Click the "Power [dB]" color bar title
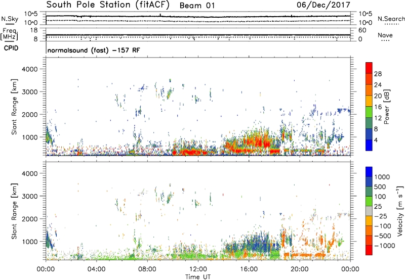The height and width of the screenshot is (280, 405). pyautogui.click(x=386, y=107)
